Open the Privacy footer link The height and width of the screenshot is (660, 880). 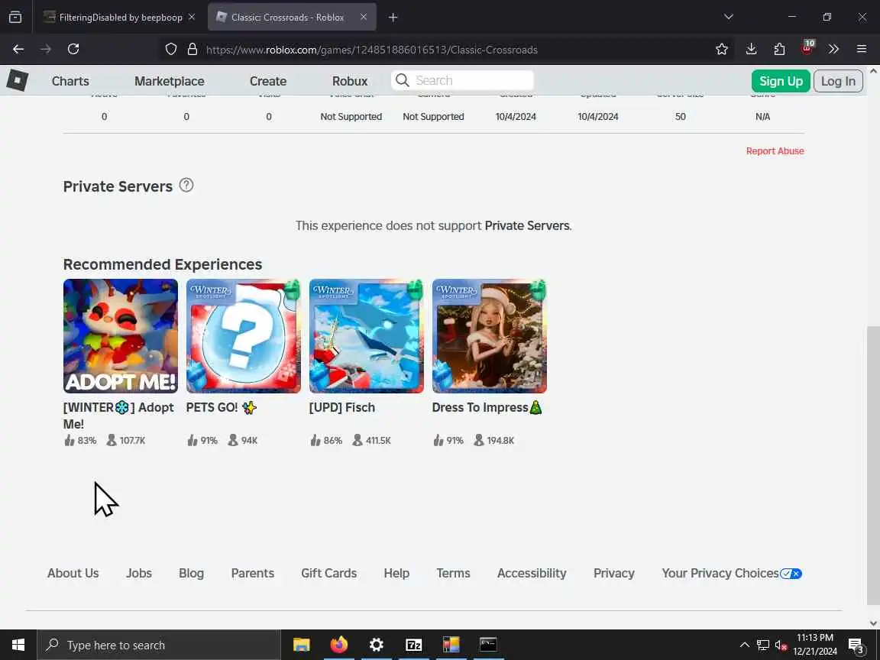614,573
